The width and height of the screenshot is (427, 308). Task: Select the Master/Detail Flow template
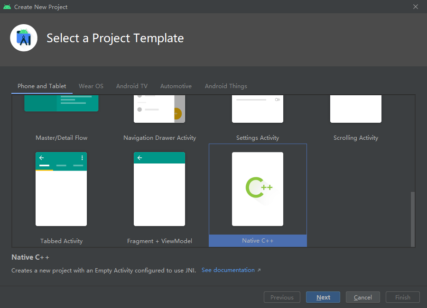[x=62, y=109]
